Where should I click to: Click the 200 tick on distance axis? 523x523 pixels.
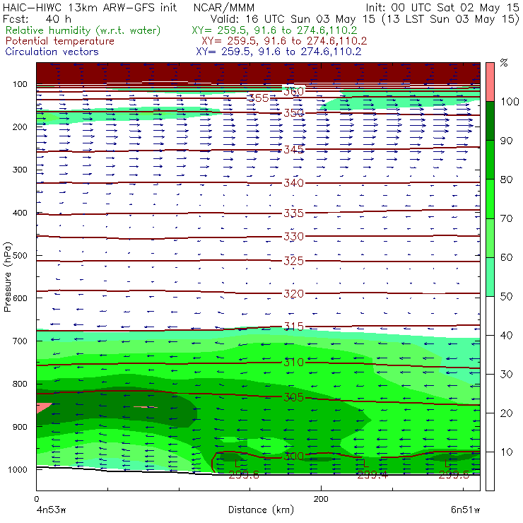pos(321,499)
